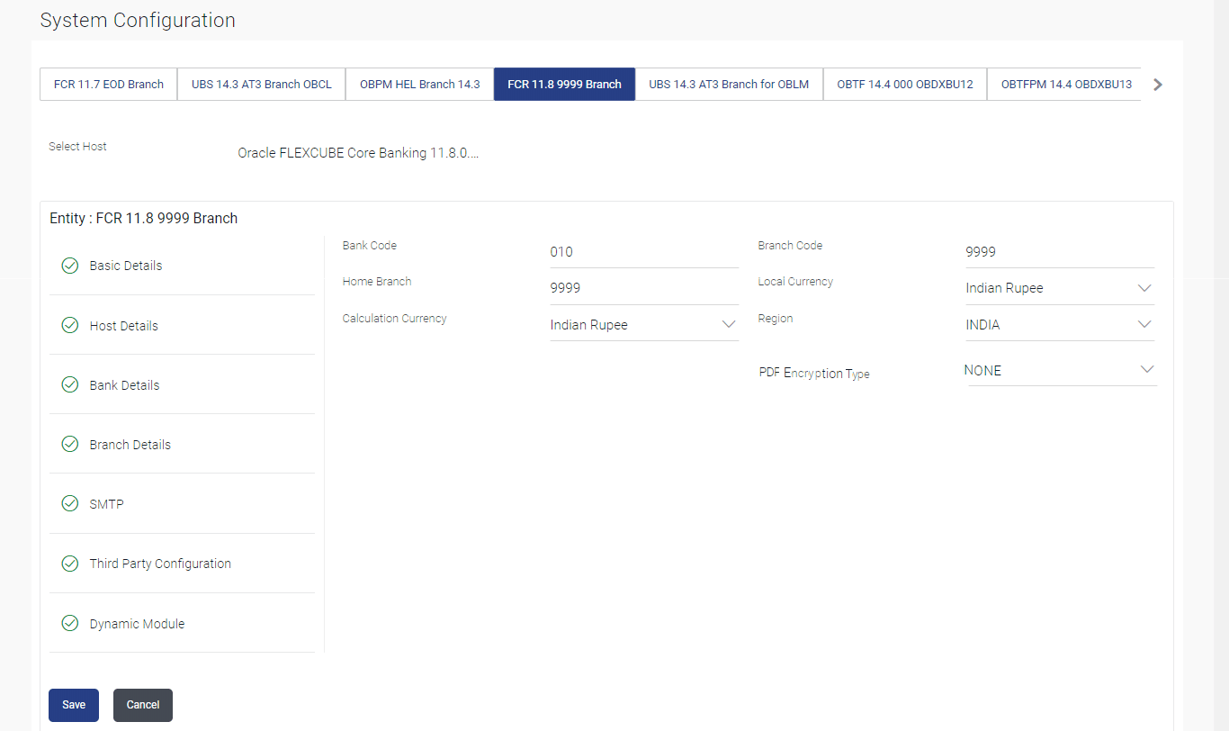
Task: Save the system configuration
Action: click(74, 705)
